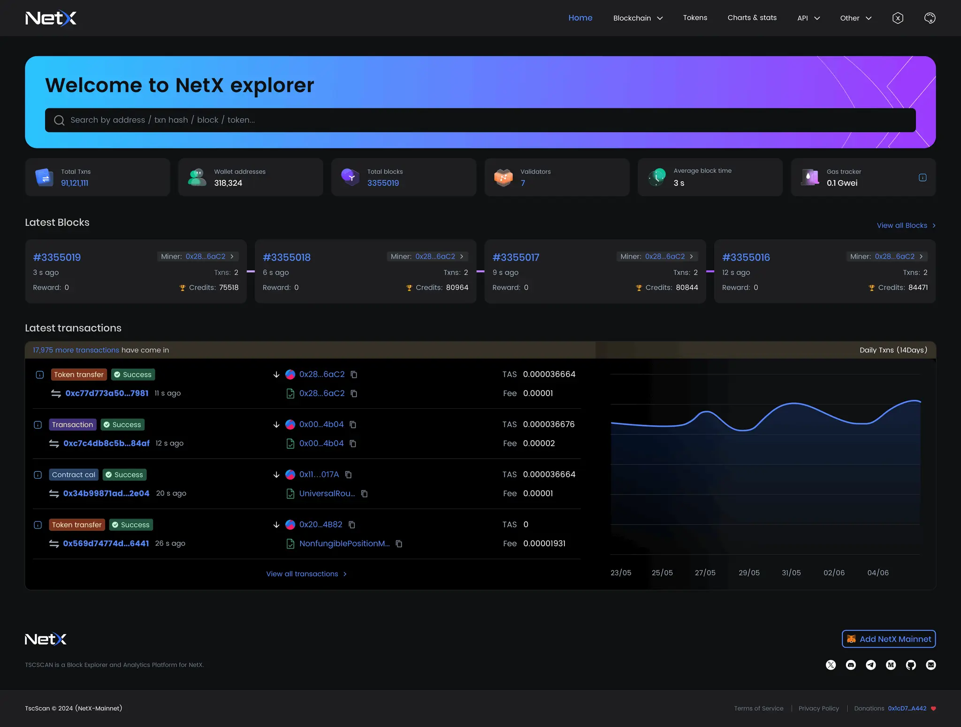Open Charts & stats menu item
This screenshot has height=727, width=961.
point(752,18)
